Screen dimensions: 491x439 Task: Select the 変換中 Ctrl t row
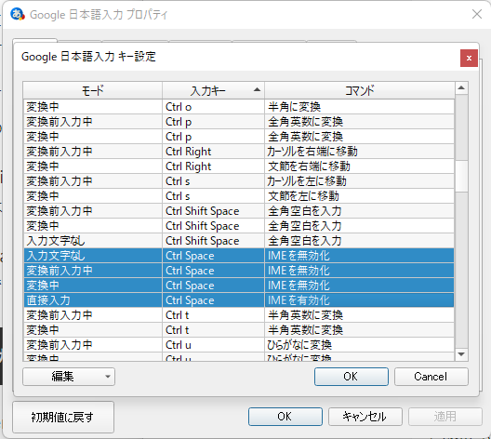click(x=239, y=330)
